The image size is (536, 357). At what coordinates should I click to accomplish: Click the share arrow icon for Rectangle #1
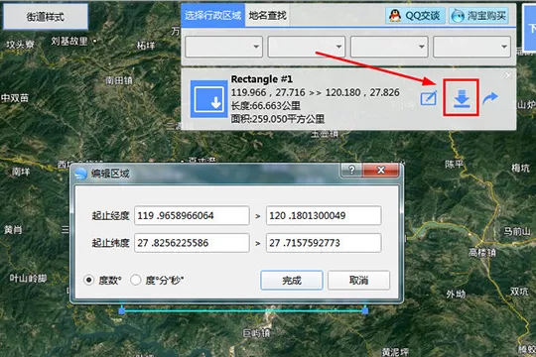[x=490, y=98]
